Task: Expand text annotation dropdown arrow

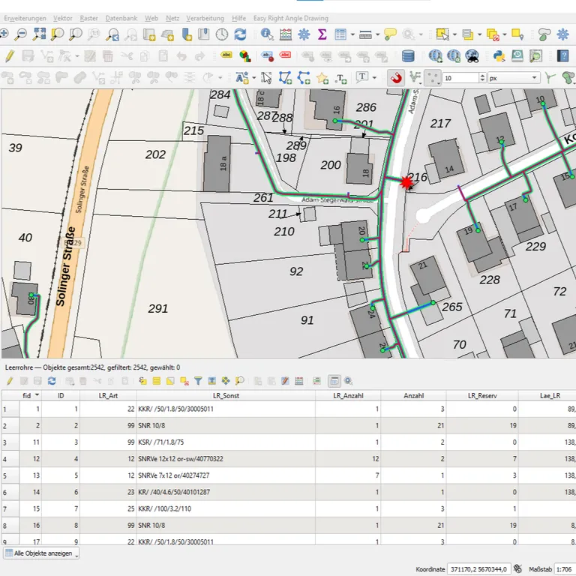Action: click(374, 78)
